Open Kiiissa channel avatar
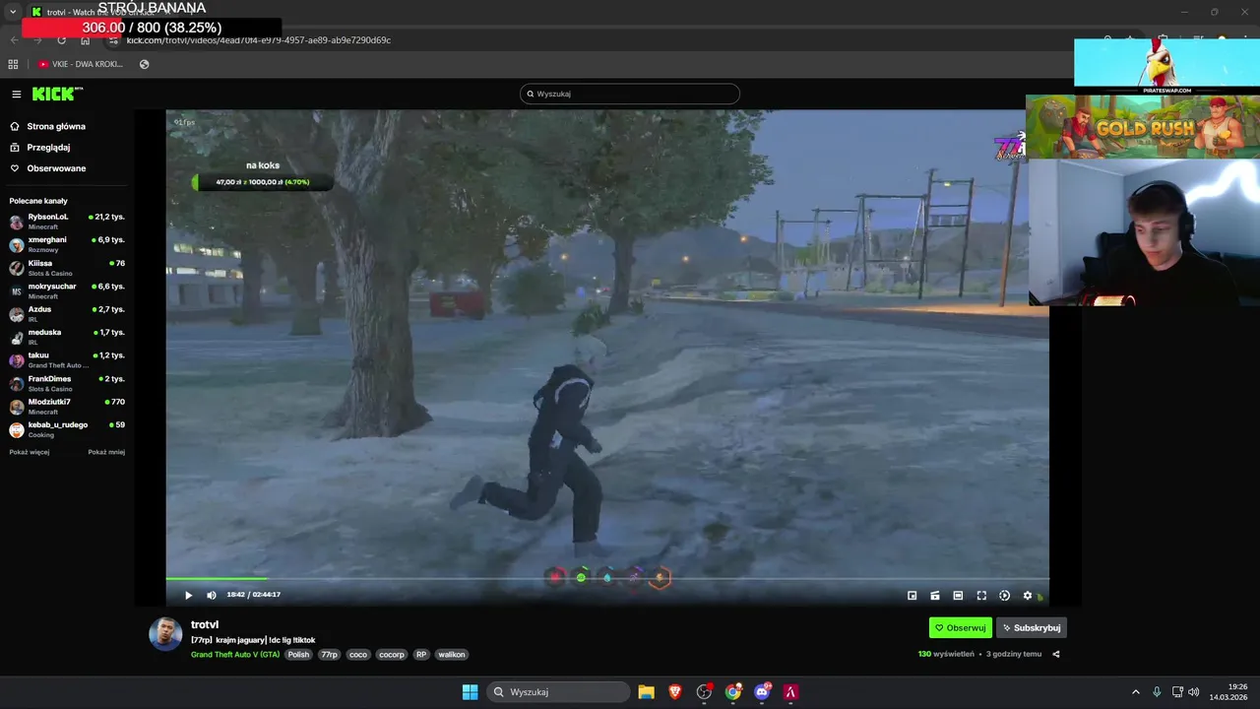The image size is (1260, 709). tap(17, 268)
